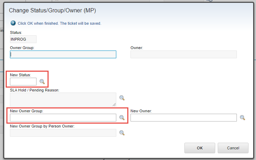The height and width of the screenshot is (160, 256).
Task: Click the Change Status/Group/Owner (MP) dialog title
Action: coord(52,10)
